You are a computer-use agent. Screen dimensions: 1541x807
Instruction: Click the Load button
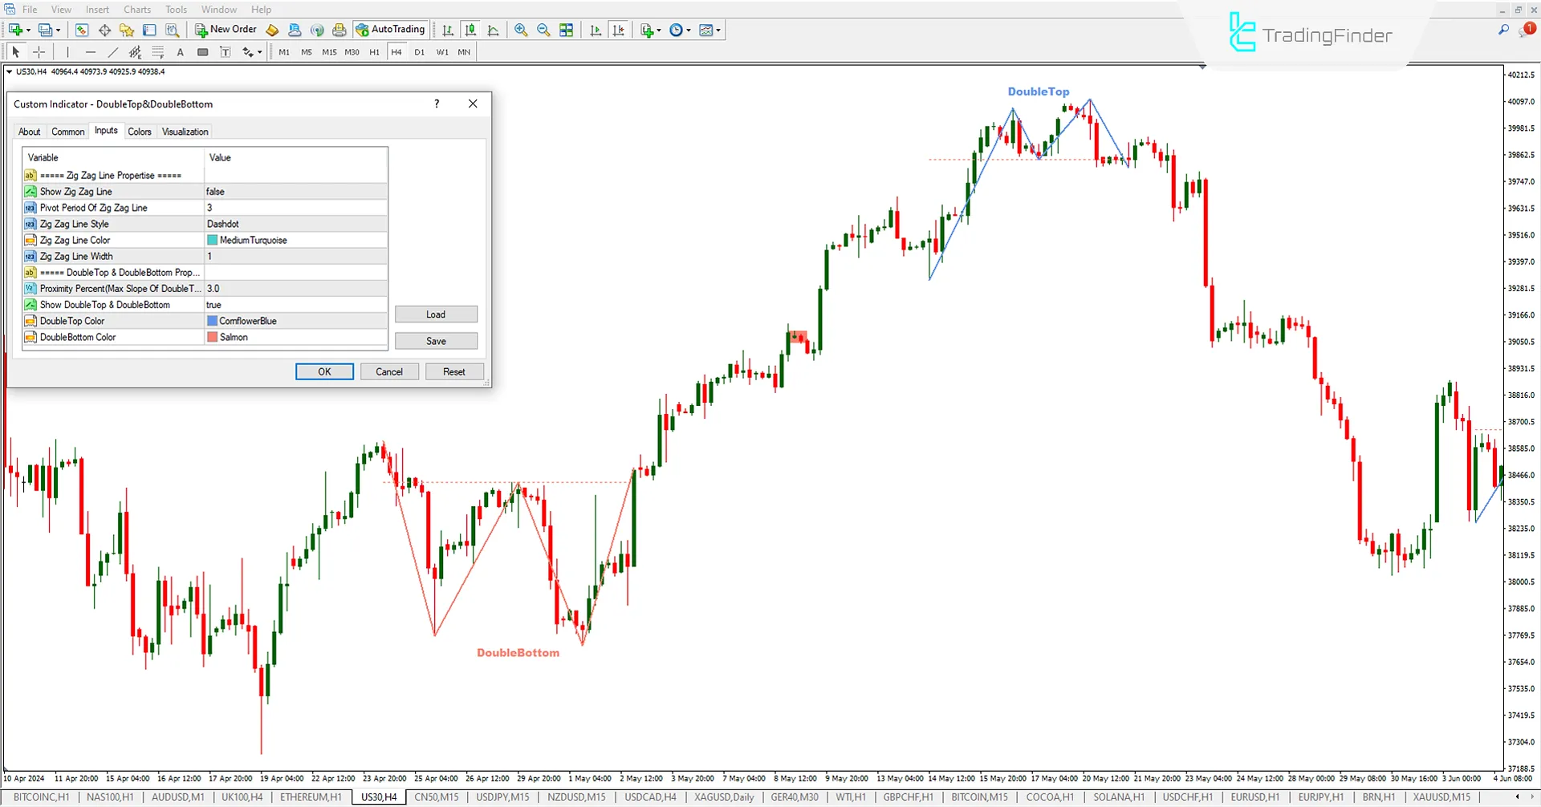click(x=436, y=314)
